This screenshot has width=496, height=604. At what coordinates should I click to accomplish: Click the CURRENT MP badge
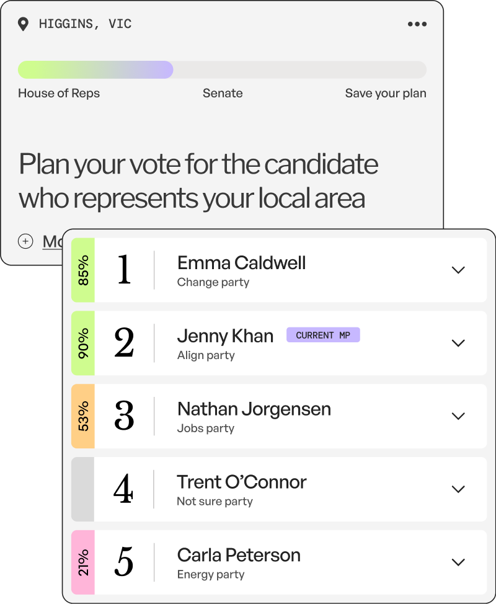pyautogui.click(x=323, y=335)
